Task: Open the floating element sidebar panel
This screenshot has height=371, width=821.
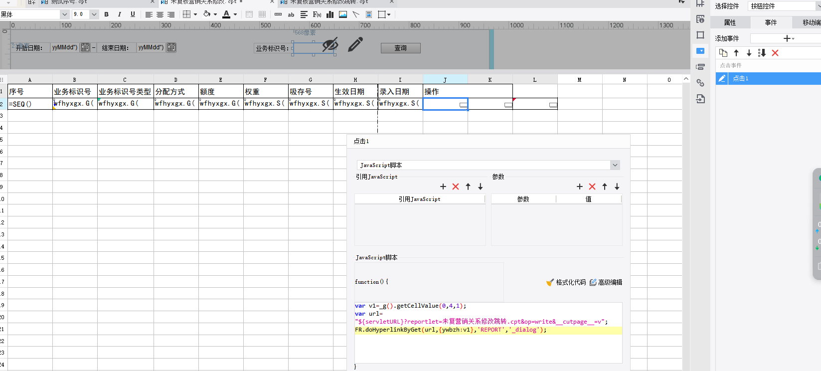Action: [700, 35]
